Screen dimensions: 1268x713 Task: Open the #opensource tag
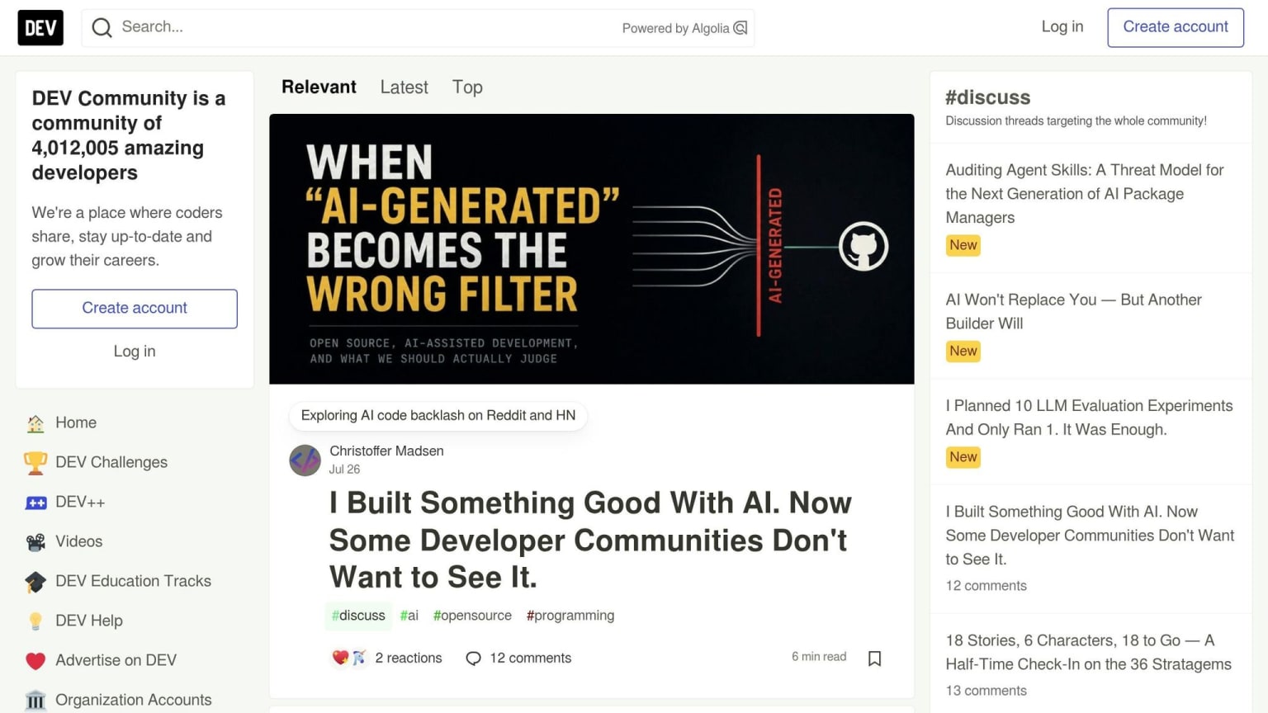pyautogui.click(x=472, y=616)
